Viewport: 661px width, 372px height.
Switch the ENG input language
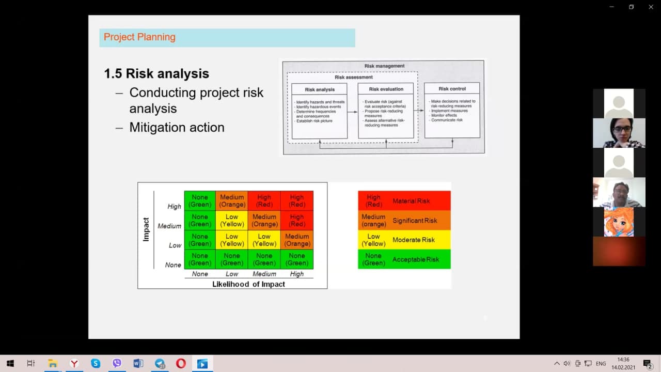click(x=601, y=364)
